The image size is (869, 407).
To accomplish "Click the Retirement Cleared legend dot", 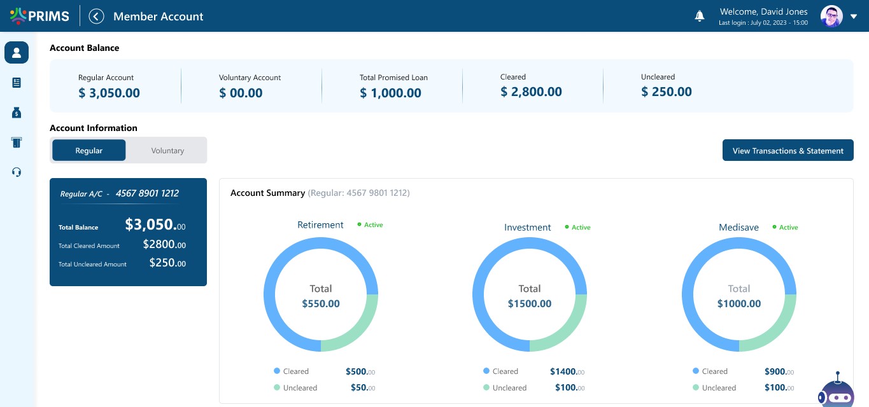I will pyautogui.click(x=277, y=371).
